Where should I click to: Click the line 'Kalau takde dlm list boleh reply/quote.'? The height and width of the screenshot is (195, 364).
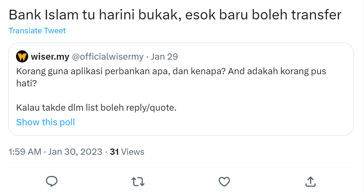[96, 108]
